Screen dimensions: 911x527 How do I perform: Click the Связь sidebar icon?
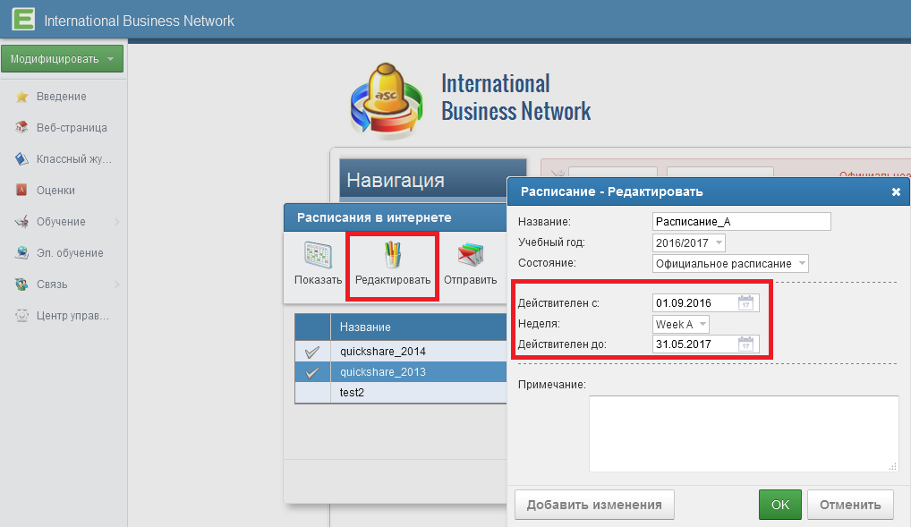22,285
